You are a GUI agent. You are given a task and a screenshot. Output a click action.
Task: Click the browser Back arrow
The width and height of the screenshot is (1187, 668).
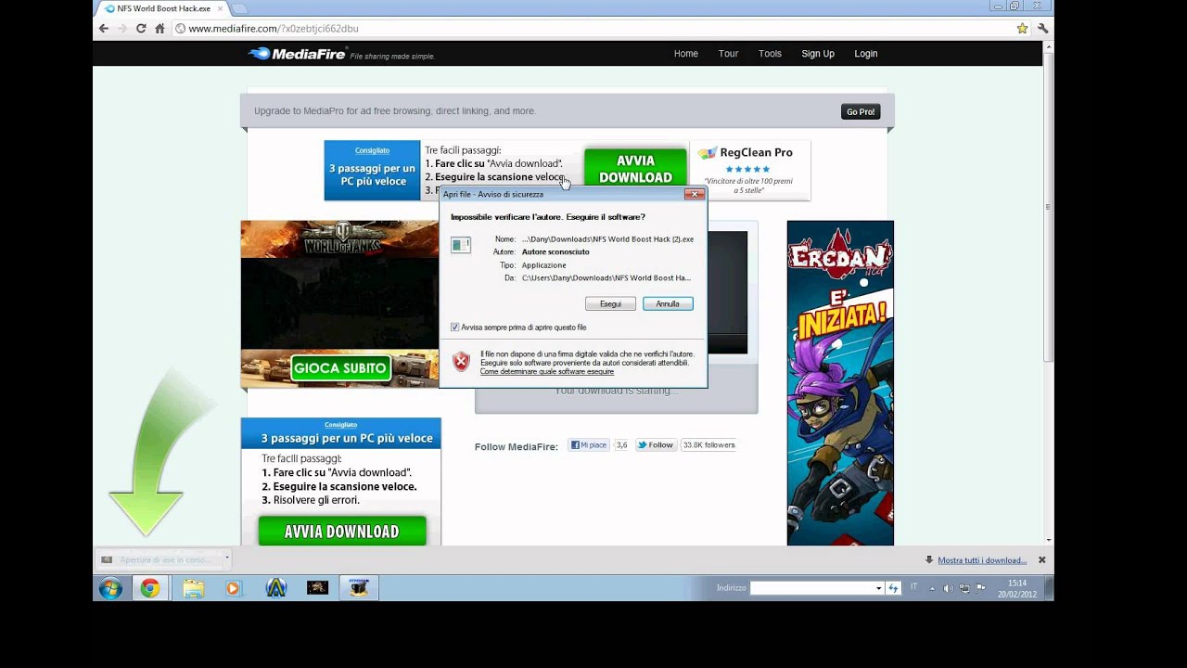[104, 29]
